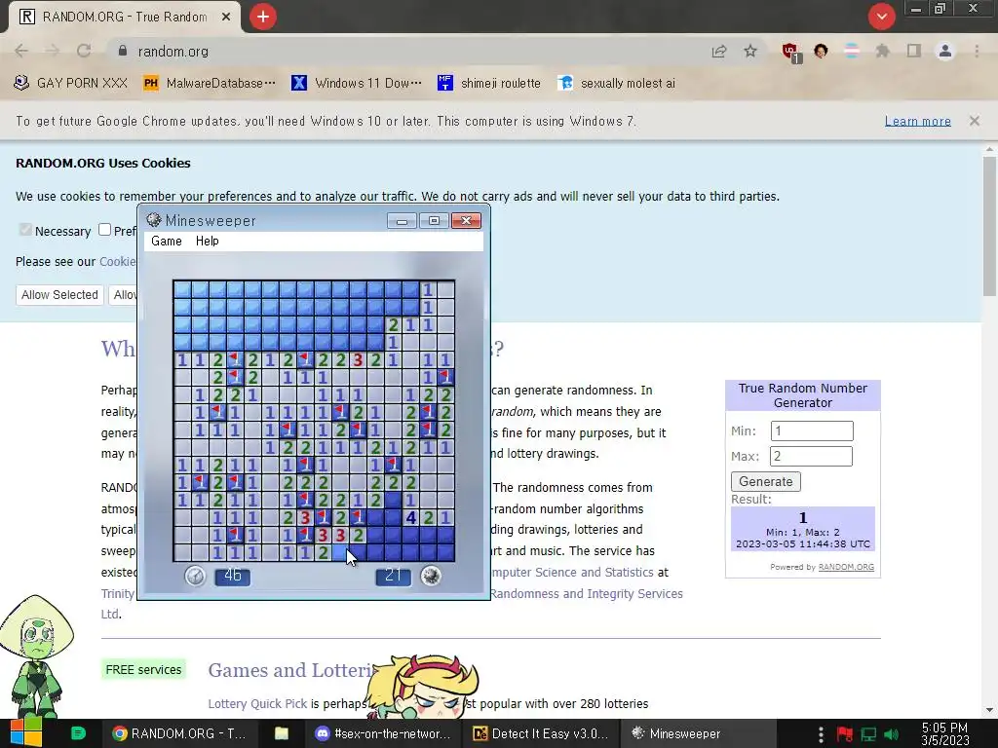Switch to the Chrome RANDOM.ORG taskbar item
The width and height of the screenshot is (998, 748).
[x=179, y=733]
